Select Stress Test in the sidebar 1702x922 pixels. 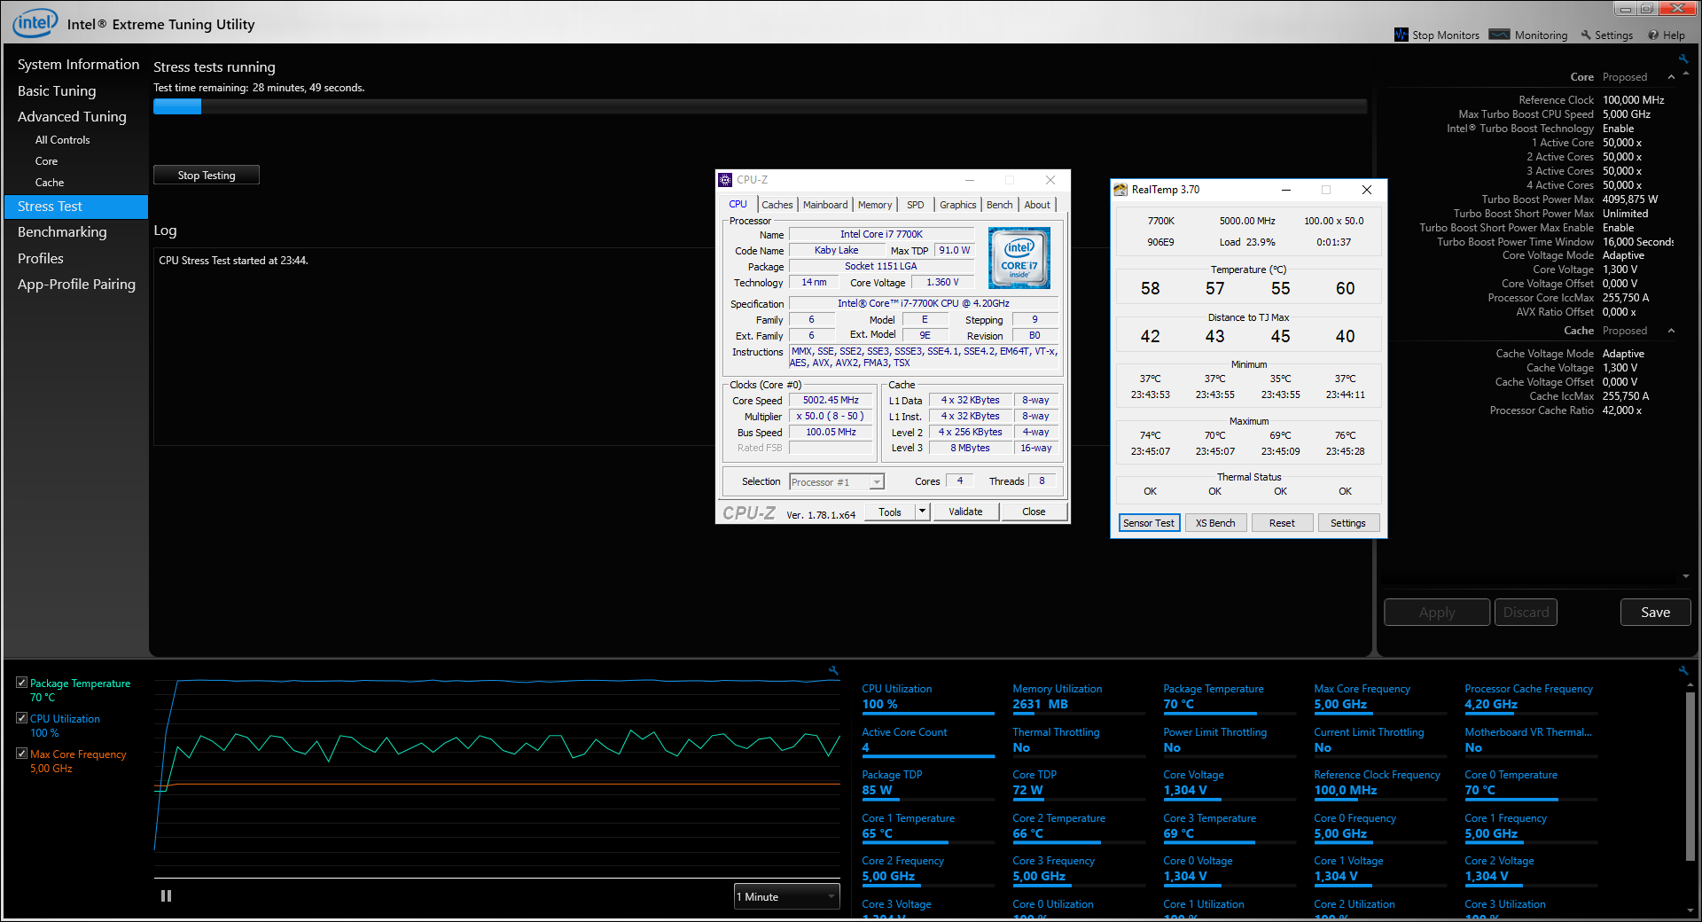click(76, 207)
